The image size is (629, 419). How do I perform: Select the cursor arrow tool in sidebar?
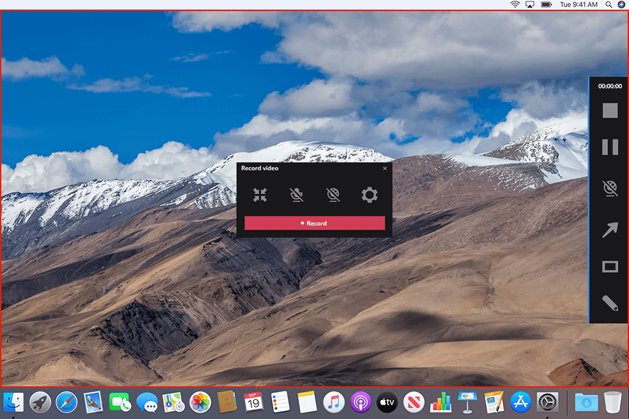(x=609, y=230)
